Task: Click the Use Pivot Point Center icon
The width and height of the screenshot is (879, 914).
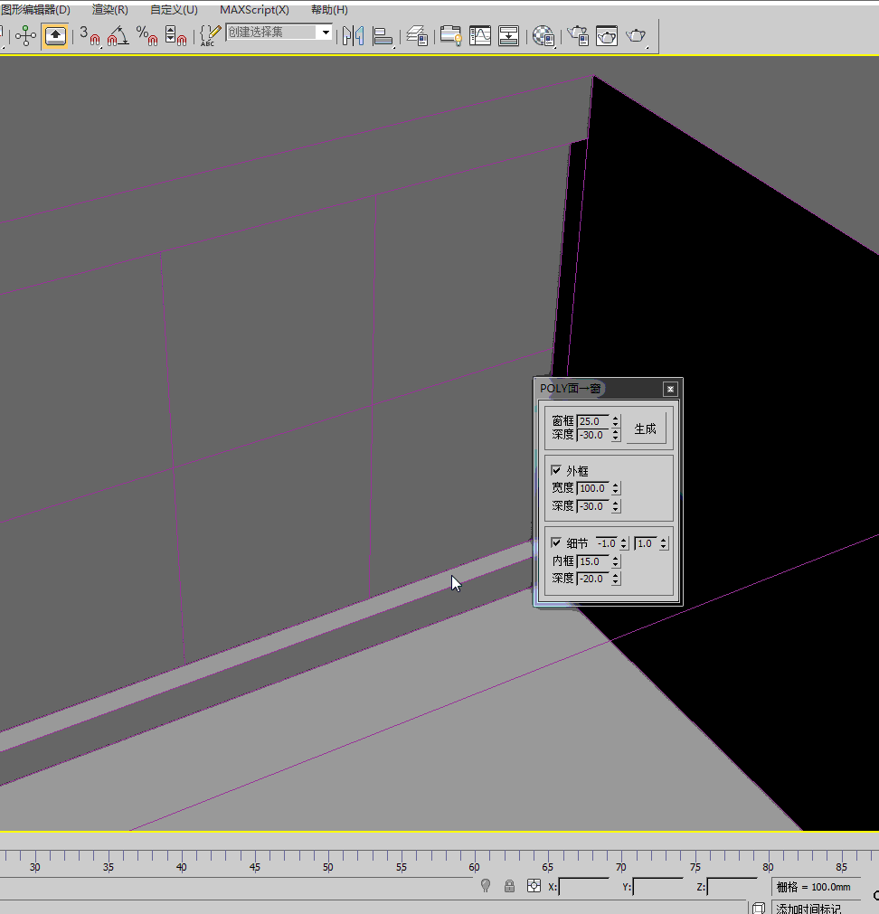Action: (x=25, y=36)
